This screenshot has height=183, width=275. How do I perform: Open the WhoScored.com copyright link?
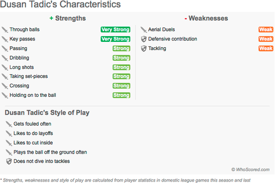coord(250,170)
